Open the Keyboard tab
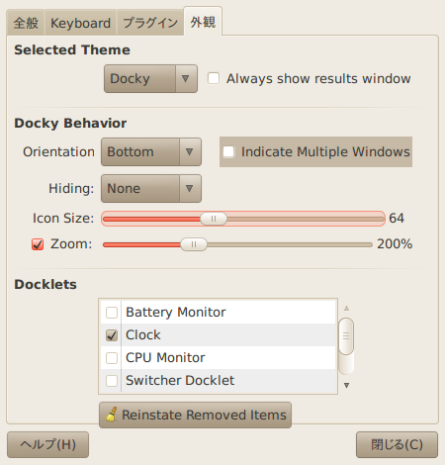Screen dimensions: 445x465 tap(80, 23)
